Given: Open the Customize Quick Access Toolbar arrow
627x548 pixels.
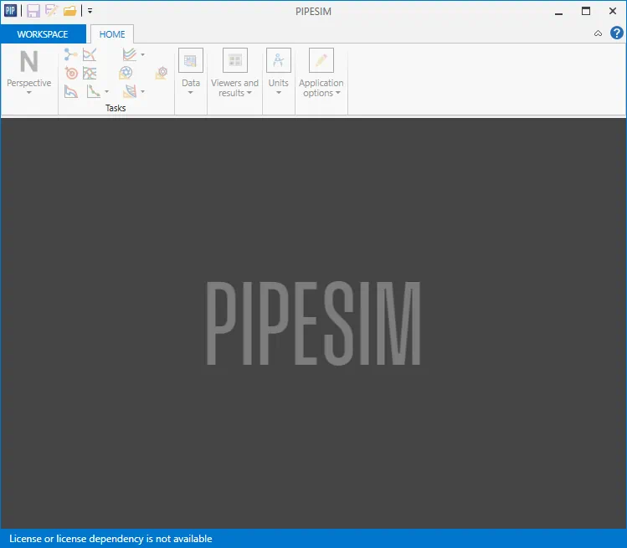Looking at the screenshot, I should [x=90, y=11].
